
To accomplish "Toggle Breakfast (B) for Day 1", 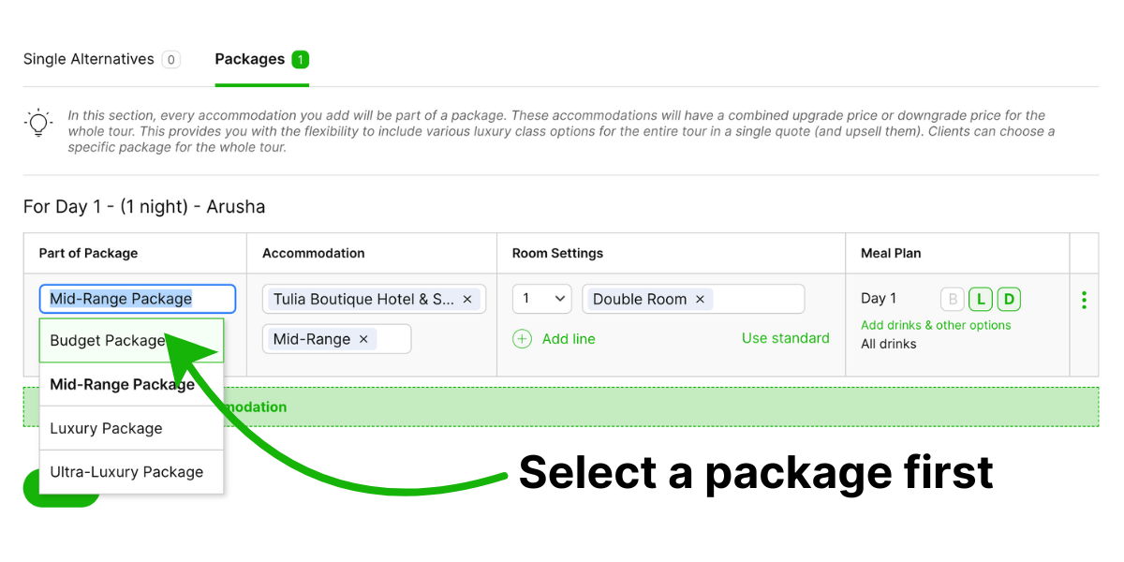I will pyautogui.click(x=952, y=299).
